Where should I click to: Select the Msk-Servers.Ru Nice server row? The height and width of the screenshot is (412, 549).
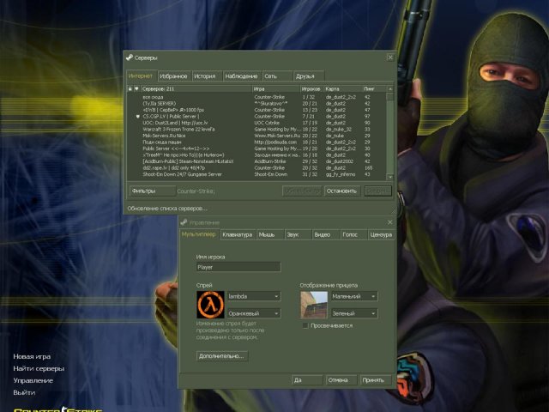pos(256,136)
